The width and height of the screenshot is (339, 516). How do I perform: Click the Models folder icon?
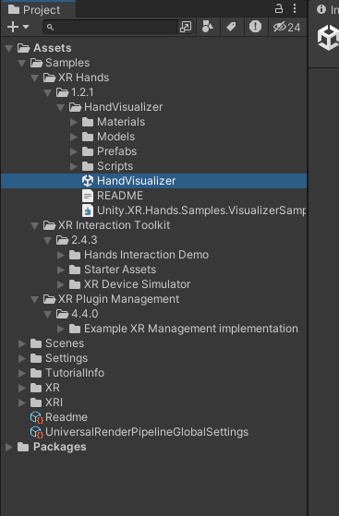(x=88, y=137)
